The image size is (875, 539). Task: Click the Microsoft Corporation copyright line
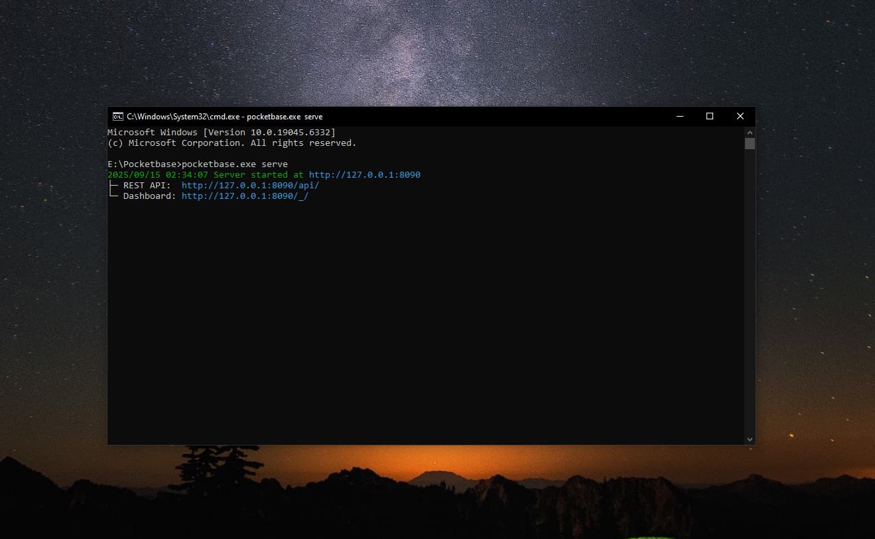tap(232, 143)
